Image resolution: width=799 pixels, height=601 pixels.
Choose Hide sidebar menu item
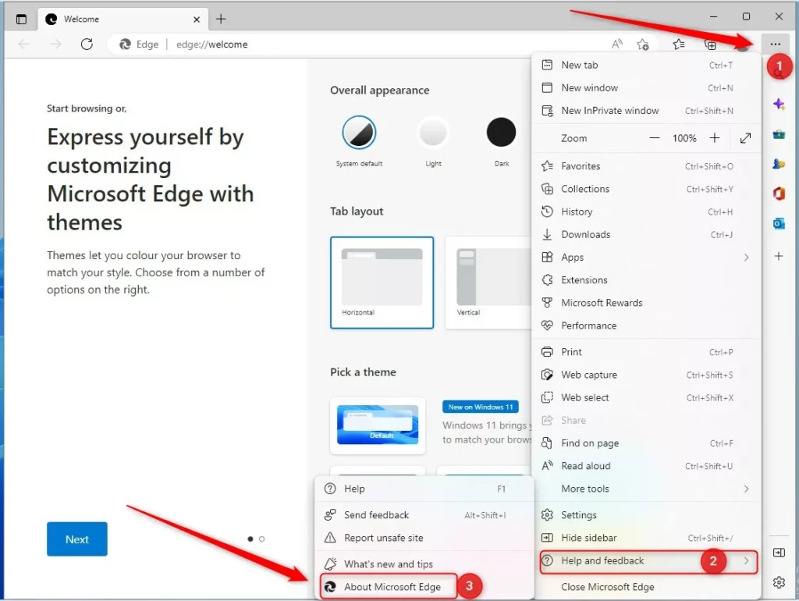[x=646, y=538]
